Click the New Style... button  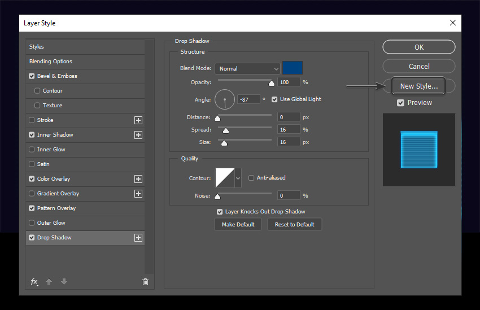click(418, 86)
